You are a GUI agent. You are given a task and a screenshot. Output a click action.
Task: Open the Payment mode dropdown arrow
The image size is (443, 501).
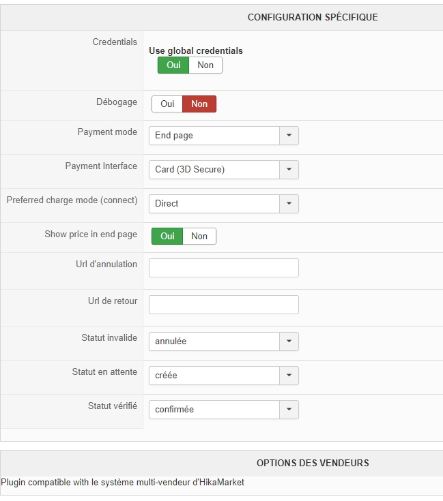click(x=289, y=136)
